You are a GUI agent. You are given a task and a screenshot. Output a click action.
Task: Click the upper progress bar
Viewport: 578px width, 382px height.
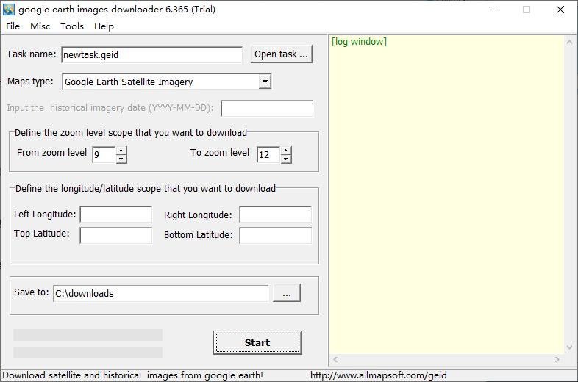[x=88, y=335]
